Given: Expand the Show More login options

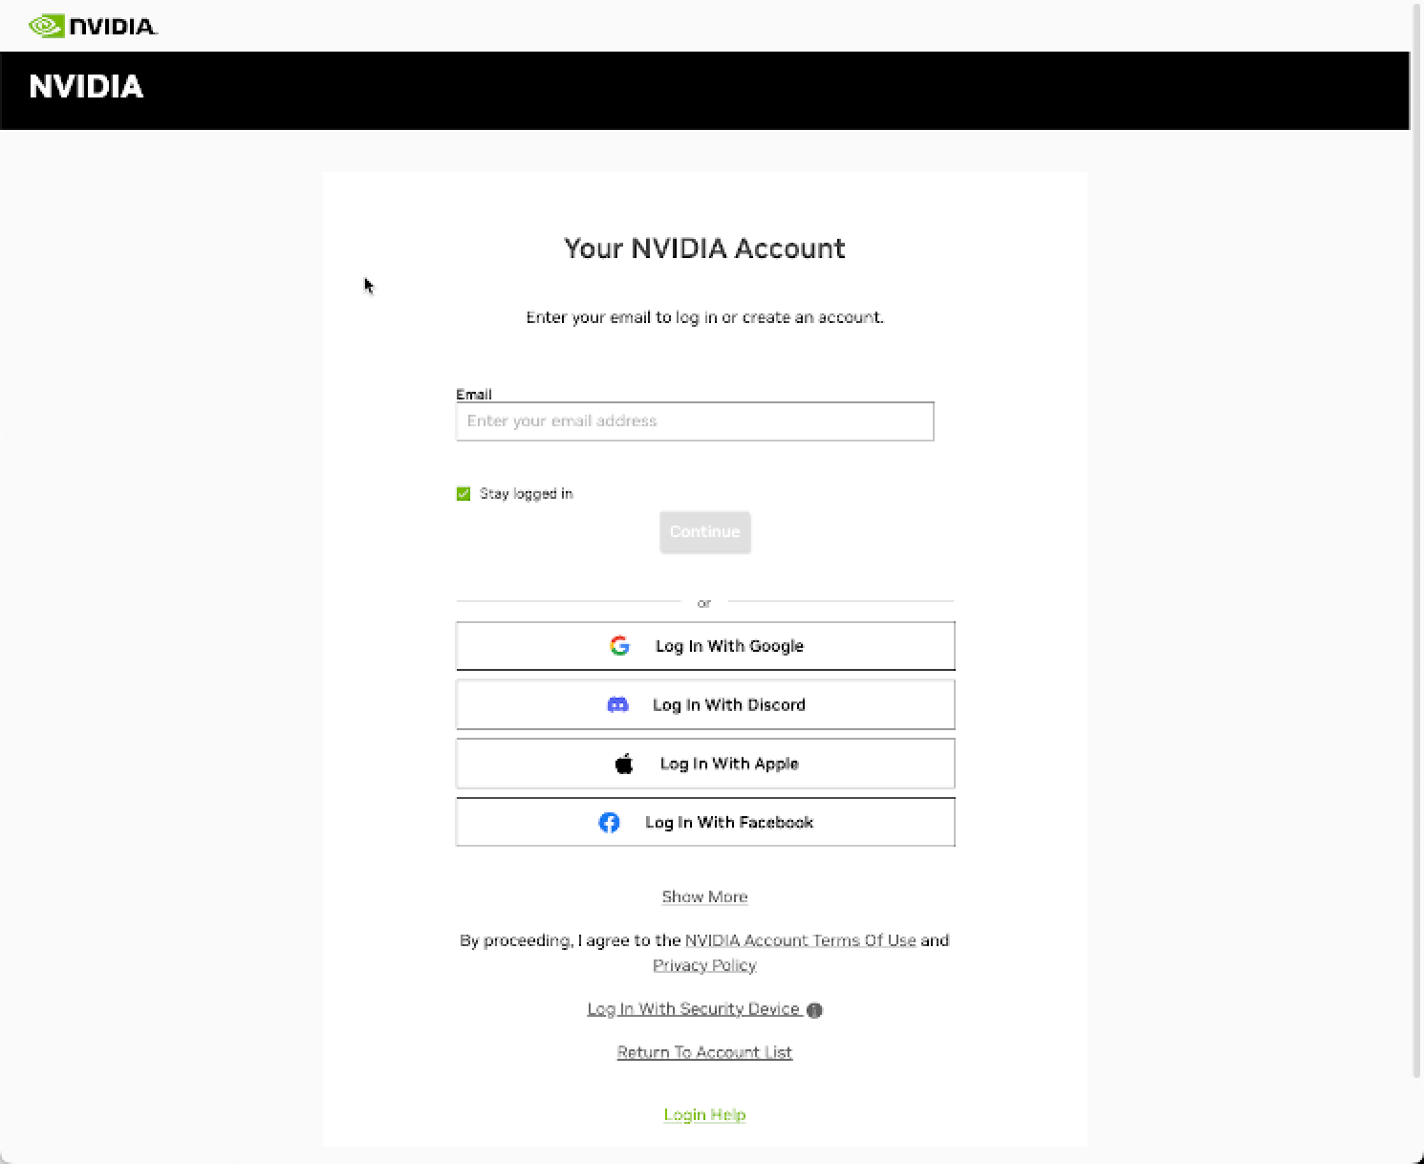Looking at the screenshot, I should click(704, 896).
